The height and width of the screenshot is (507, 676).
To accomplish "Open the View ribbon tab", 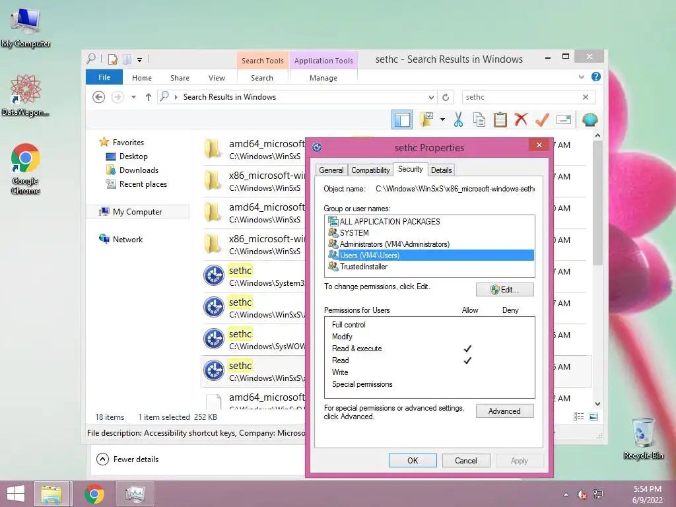I will (x=217, y=78).
